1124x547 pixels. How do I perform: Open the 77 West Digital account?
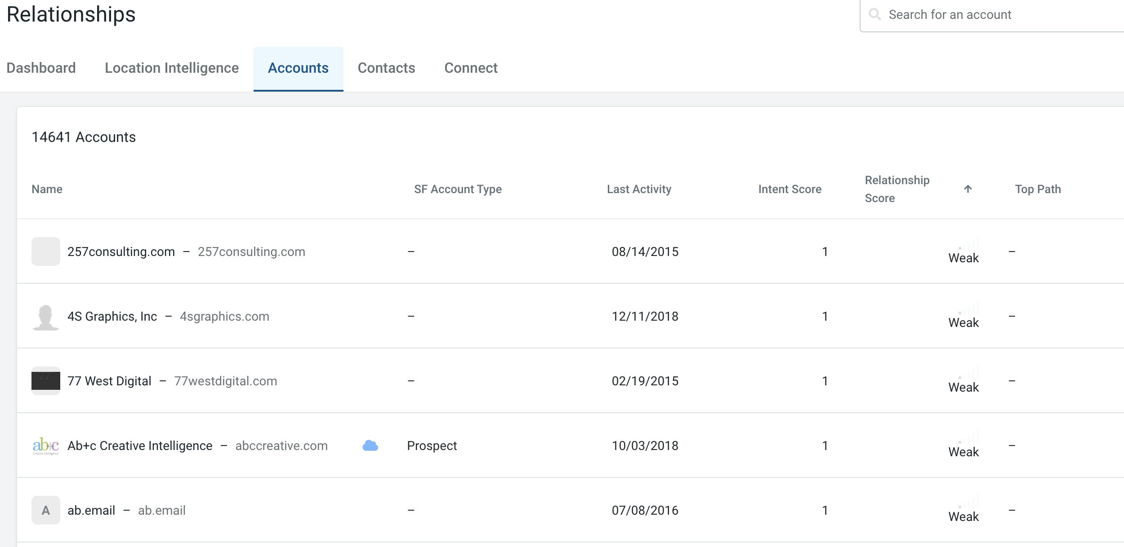point(109,381)
